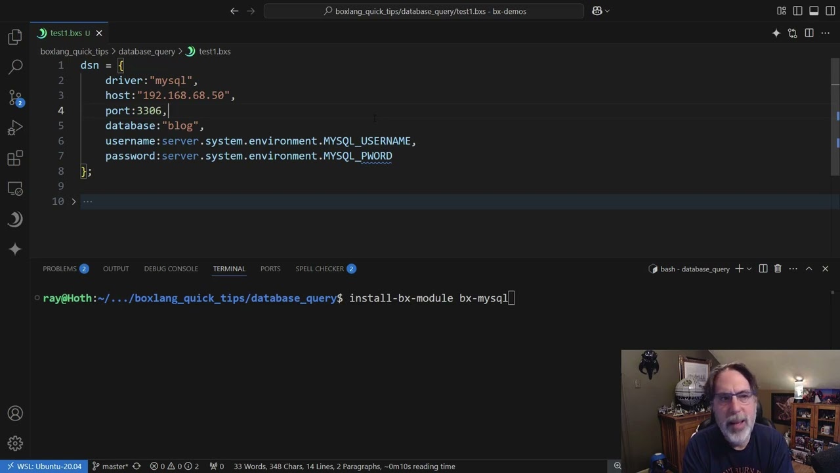The image size is (840, 473).
Task: Click the command center search box
Action: (x=424, y=11)
